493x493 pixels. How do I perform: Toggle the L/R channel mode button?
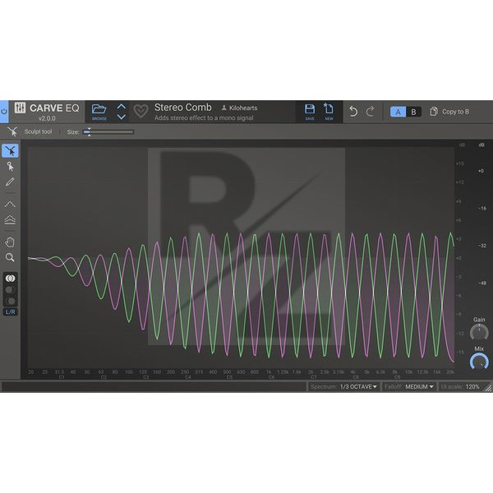click(11, 312)
